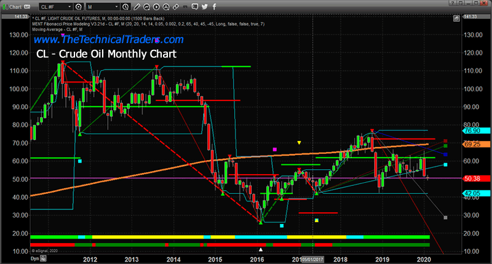492x264 pixels.
Task: Click the 2014 label on time axis
Action: [x=173, y=260]
